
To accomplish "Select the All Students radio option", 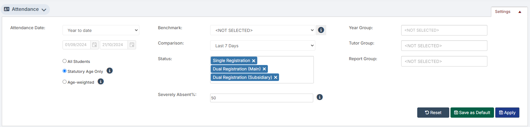I will pyautogui.click(x=64, y=61).
